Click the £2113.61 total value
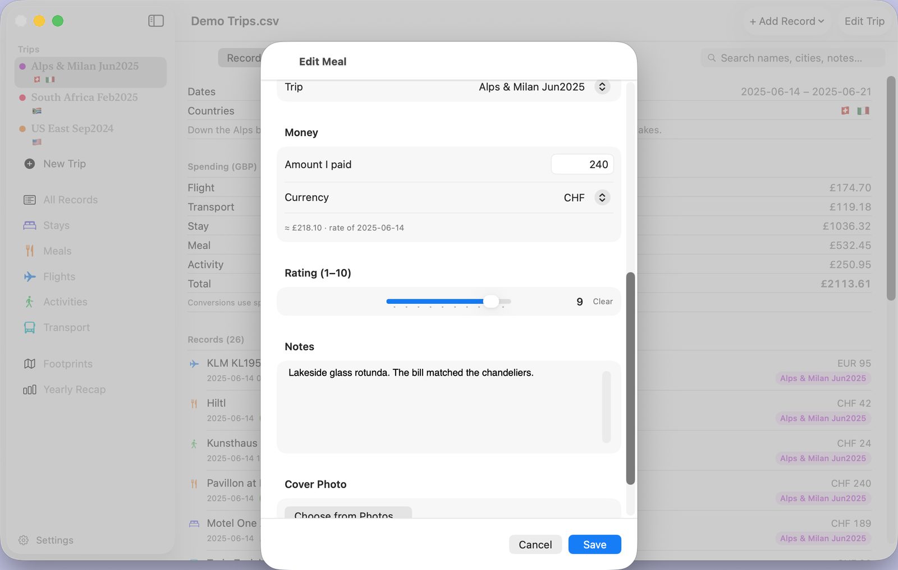This screenshot has height=570, width=898. click(845, 284)
